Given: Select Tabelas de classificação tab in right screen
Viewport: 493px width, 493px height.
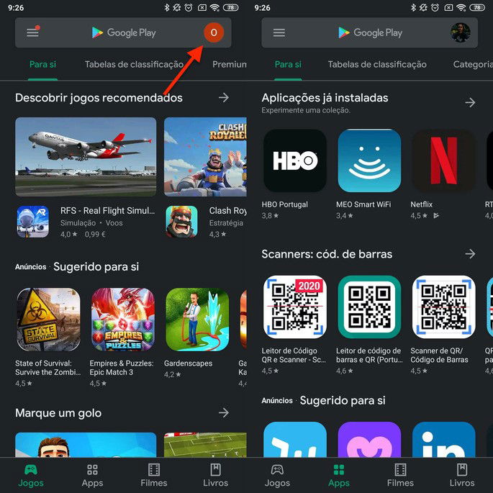Looking at the screenshot, I should pos(377,65).
